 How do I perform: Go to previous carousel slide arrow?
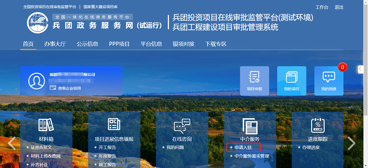tap(12, 143)
